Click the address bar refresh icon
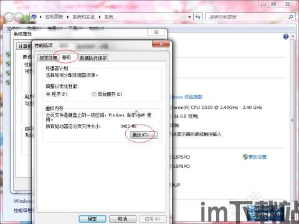Screen dimensions: 299x224 198,17
